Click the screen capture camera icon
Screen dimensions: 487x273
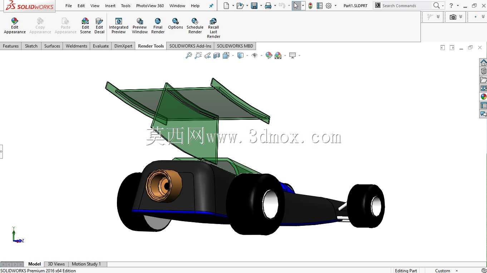(x=453, y=17)
